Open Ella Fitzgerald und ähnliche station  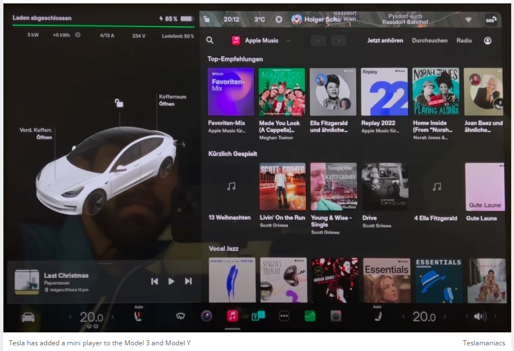point(333,92)
